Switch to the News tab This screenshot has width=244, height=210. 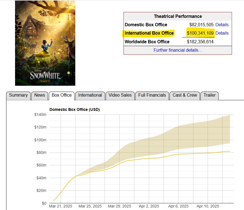tap(40, 96)
